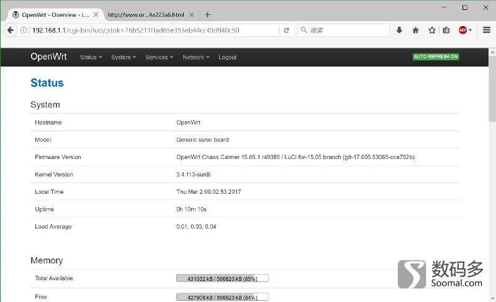Click the OpenWrt brand logo link
Viewport: 496px width, 302px height.
point(48,57)
